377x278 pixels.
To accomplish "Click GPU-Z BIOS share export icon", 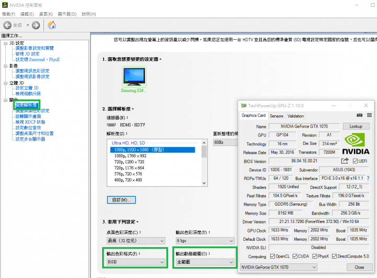I will tap(345, 161).
